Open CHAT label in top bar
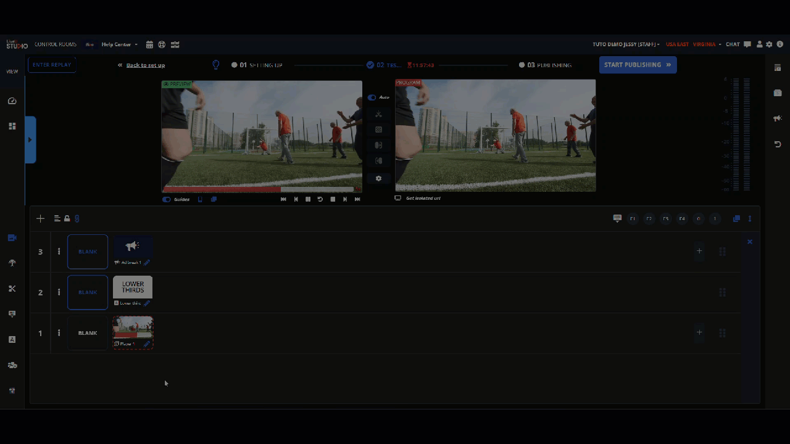Screen dimensions: 790x444 [733, 44]
